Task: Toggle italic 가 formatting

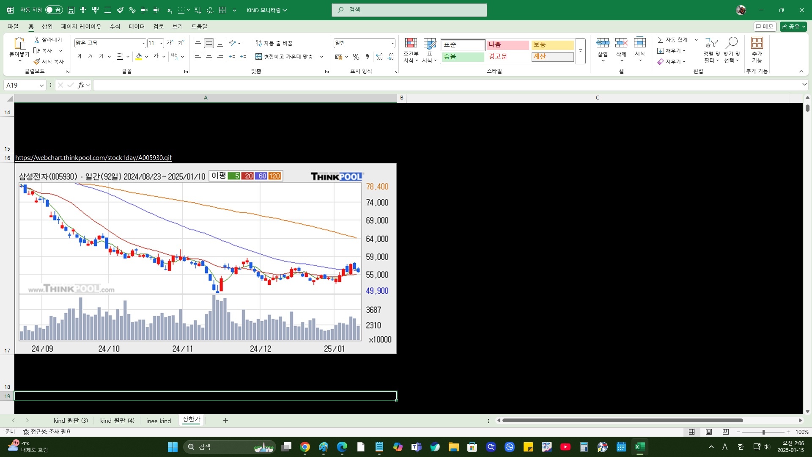Action: [91, 57]
